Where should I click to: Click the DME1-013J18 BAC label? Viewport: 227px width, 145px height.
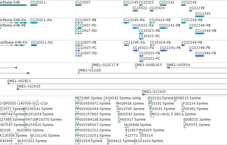[x=89, y=70]
